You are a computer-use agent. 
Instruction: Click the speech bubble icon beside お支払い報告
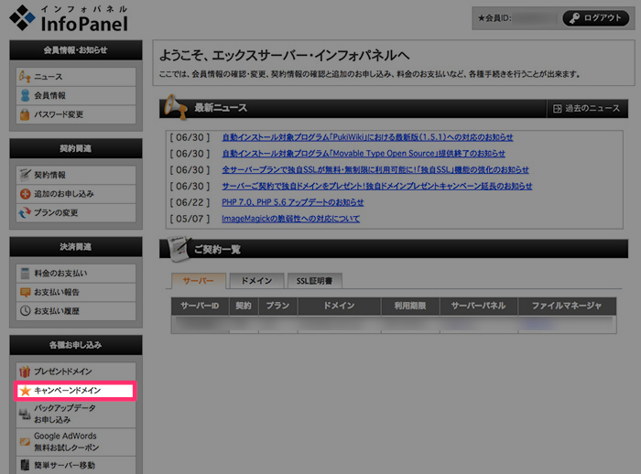click(x=26, y=292)
